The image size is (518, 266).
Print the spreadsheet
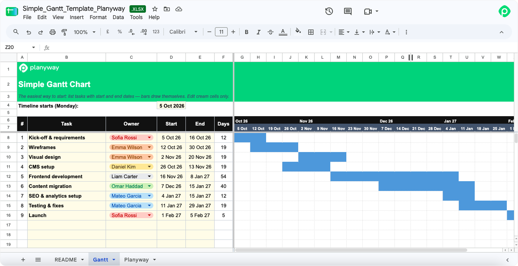53,32
